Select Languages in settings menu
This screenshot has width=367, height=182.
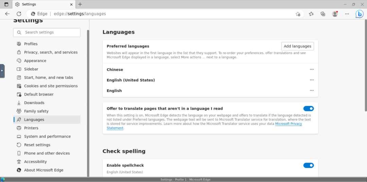(x=47, y=120)
